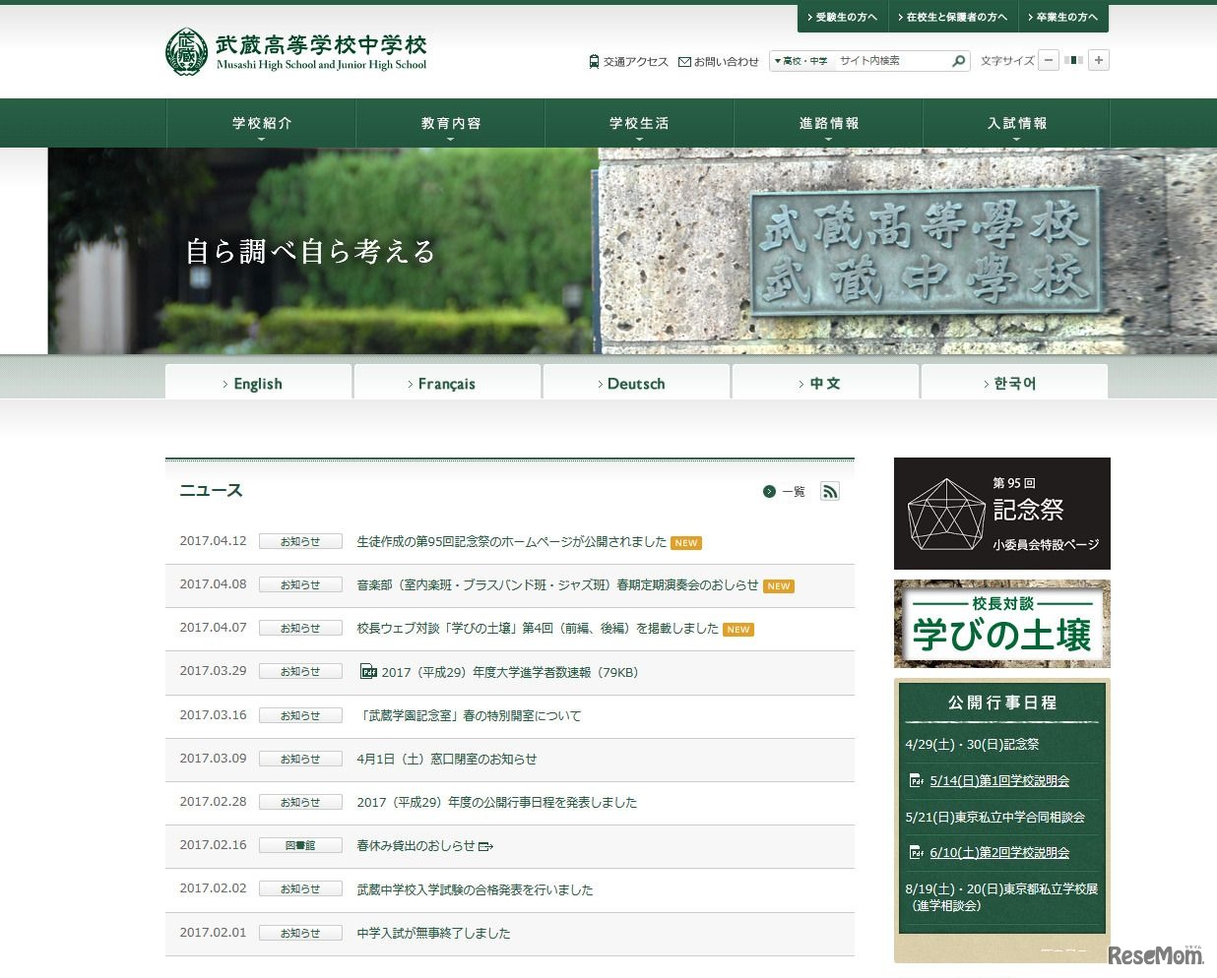This screenshot has height=978, width=1217.
Task: Open the 高校・中学 search scope dropdown
Action: [801, 61]
